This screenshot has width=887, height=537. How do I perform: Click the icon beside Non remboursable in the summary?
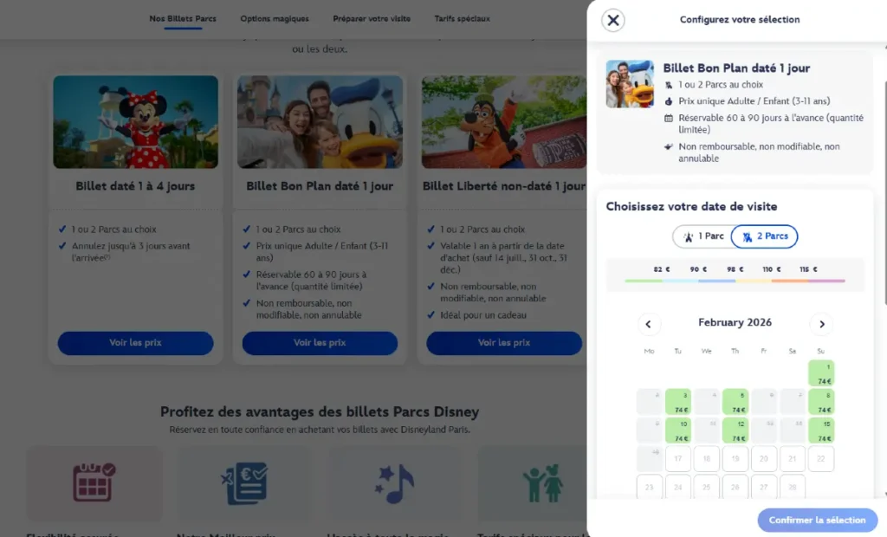click(x=670, y=146)
